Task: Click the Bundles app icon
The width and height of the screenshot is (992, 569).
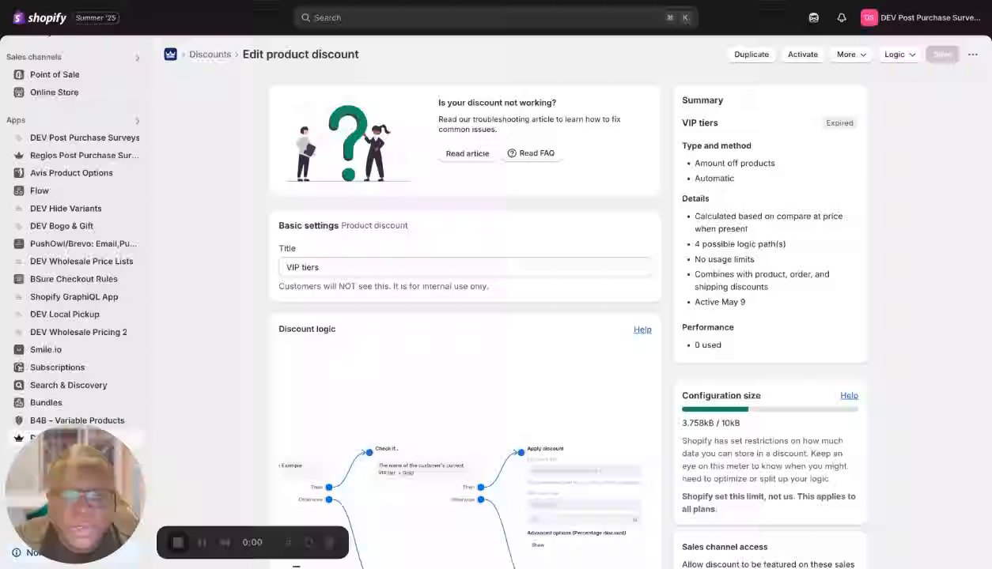Action: 19,402
